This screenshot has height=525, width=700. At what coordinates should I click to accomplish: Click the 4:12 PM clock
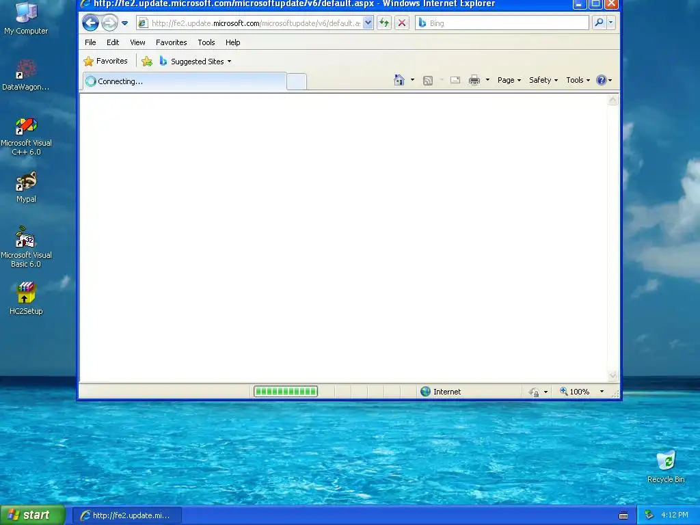(675, 515)
